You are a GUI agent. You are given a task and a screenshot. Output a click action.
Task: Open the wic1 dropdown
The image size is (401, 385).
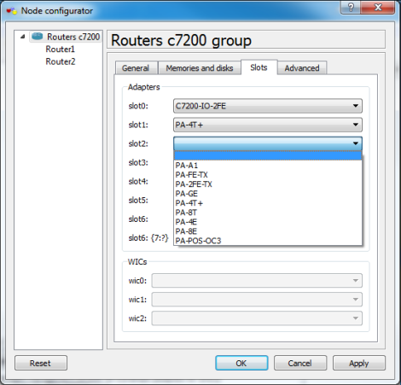[x=257, y=300]
